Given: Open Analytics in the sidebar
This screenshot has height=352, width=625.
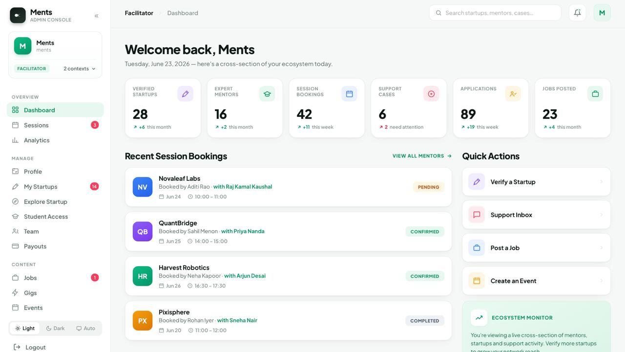Looking at the screenshot, I should pos(55,140).
